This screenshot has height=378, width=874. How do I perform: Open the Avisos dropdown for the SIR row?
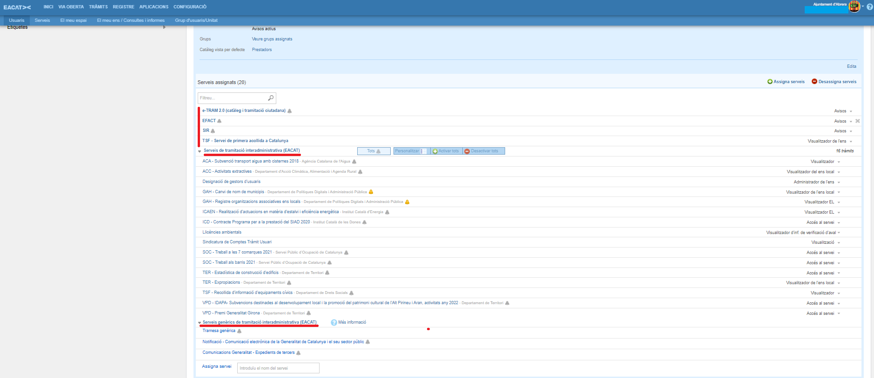pos(851,131)
